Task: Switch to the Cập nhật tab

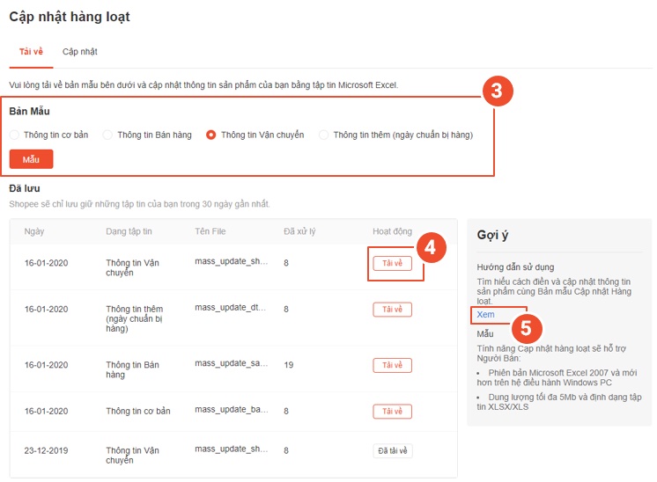Action: [79, 52]
